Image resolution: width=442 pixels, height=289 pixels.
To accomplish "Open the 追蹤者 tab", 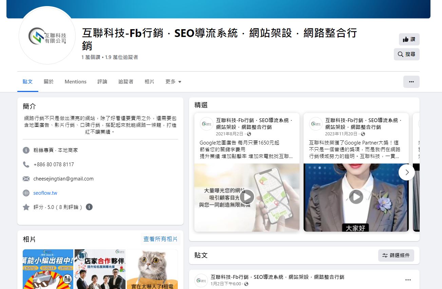I will pos(126,82).
